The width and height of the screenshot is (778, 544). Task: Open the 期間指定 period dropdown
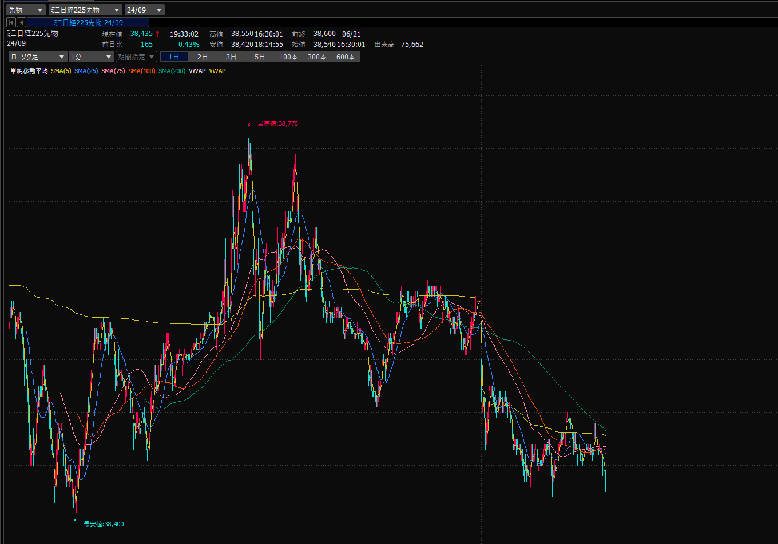tap(136, 57)
